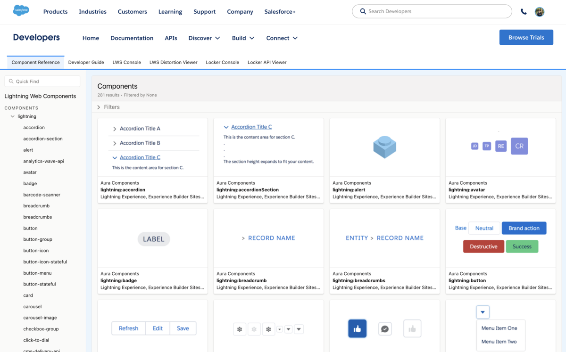This screenshot has height=352, width=566.
Task: Expand the Discover navigation dropdown
Action: click(204, 38)
